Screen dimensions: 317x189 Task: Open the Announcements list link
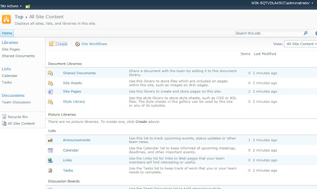pyautogui.click(x=77, y=140)
